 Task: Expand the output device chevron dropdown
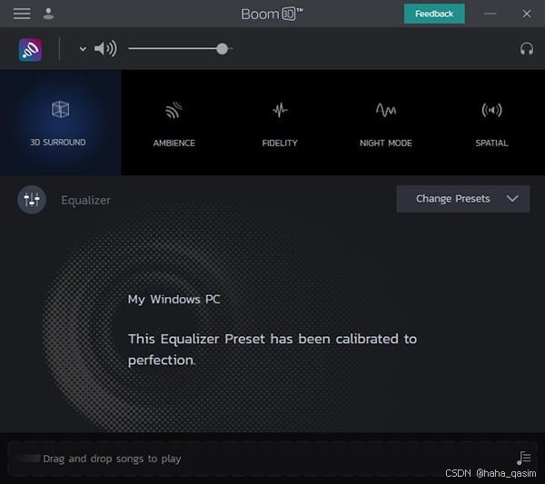pos(83,49)
